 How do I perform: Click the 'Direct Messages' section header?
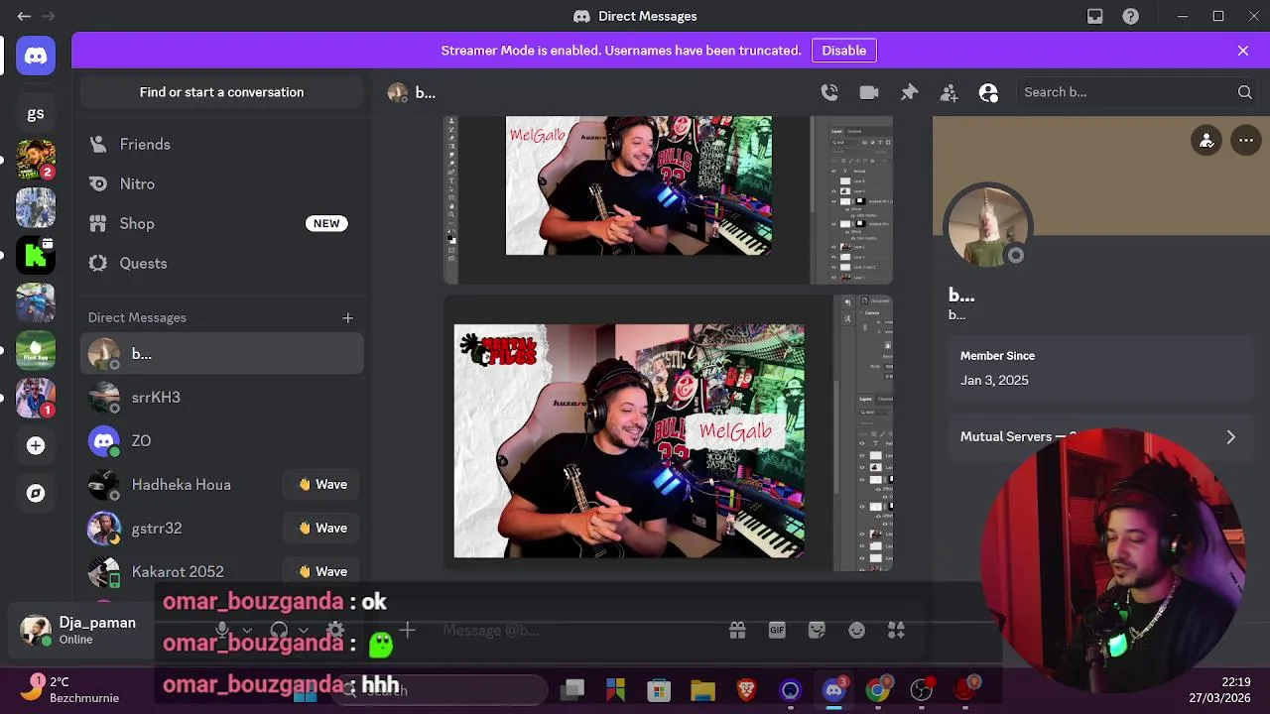tap(137, 317)
